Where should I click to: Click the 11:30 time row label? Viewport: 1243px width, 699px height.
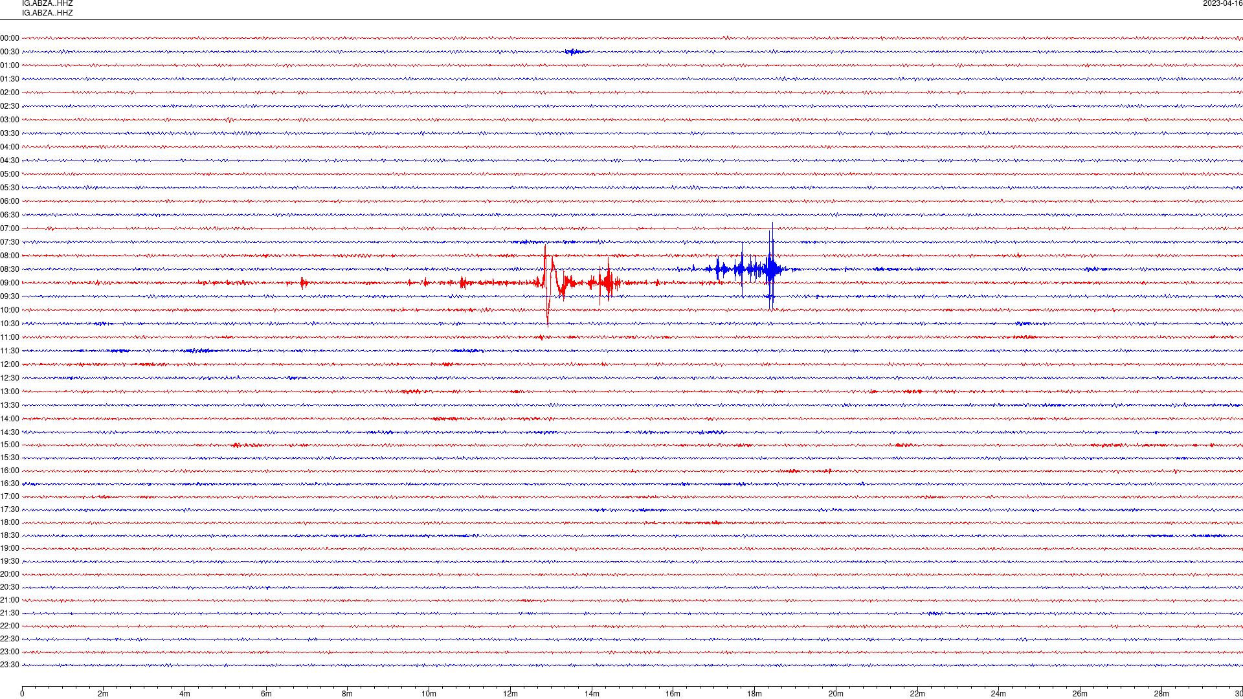[10, 351]
